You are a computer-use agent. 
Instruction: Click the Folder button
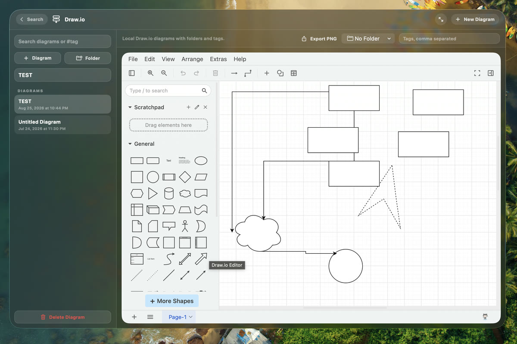(x=88, y=58)
